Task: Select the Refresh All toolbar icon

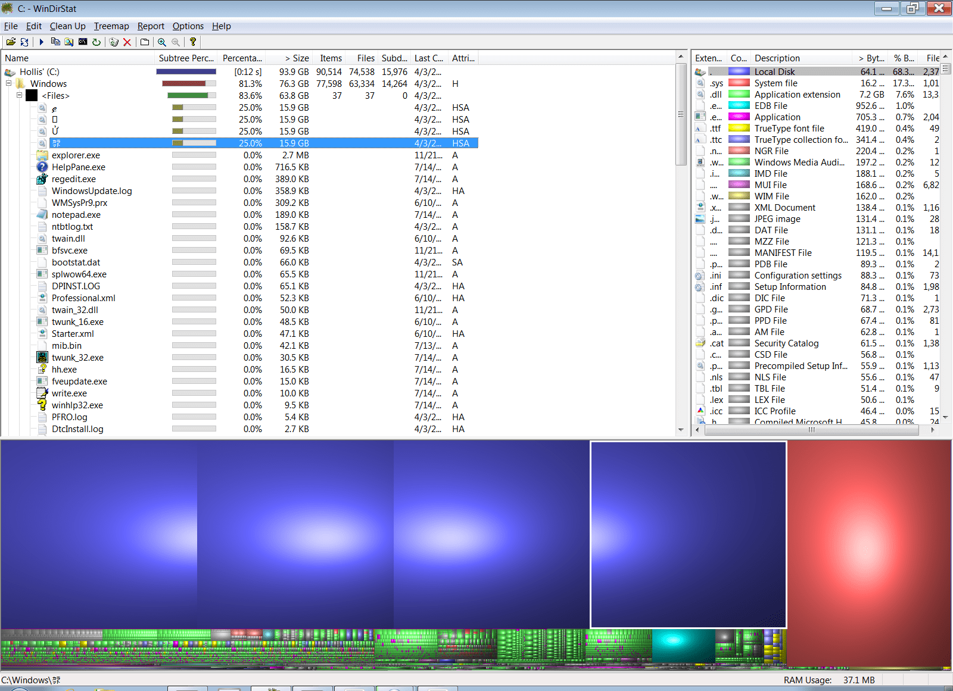Action: click(24, 42)
